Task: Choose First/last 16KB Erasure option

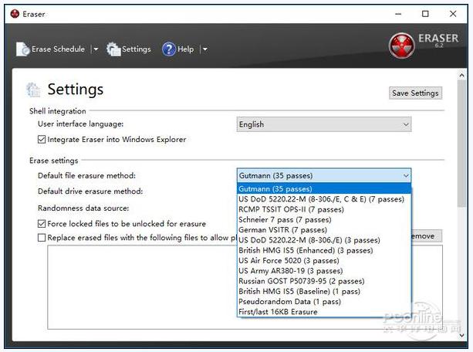Action: click(x=324, y=312)
